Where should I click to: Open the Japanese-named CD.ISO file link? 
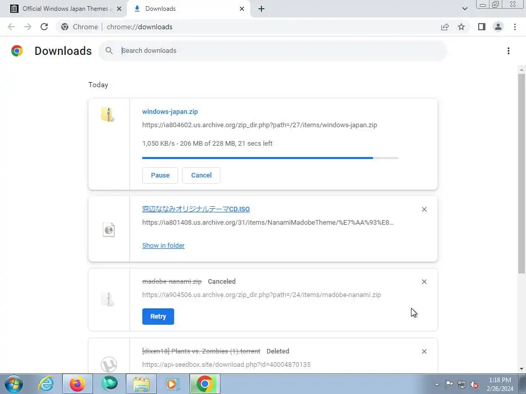point(196,209)
